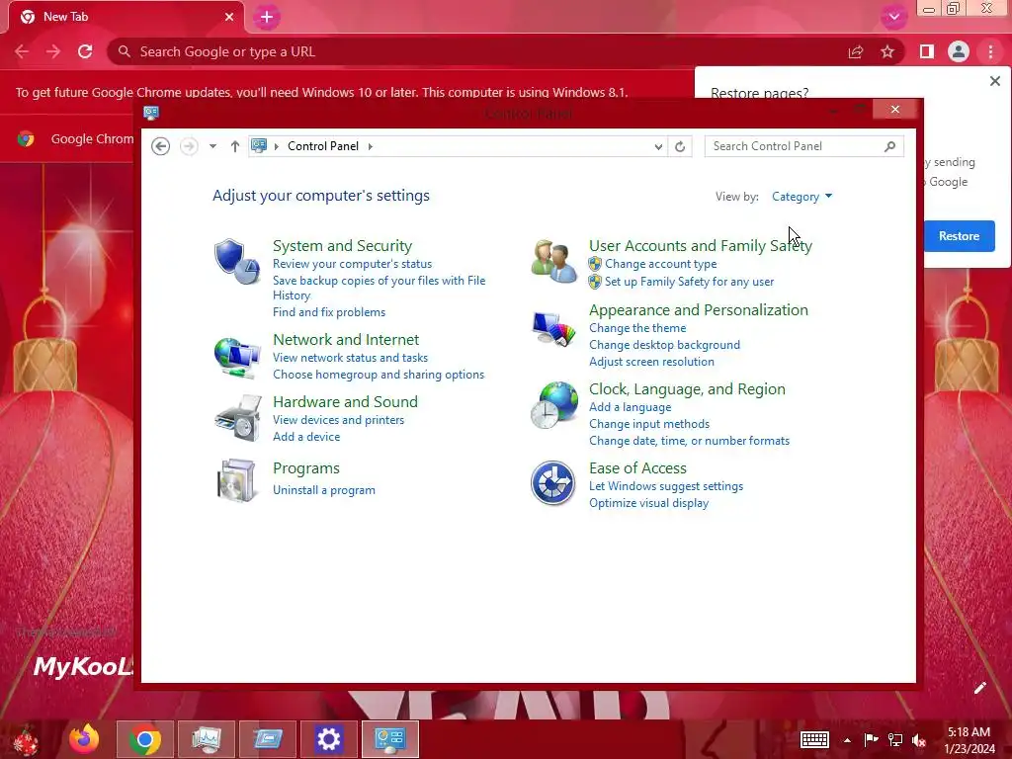Open Save backup copies with File History

379,288
